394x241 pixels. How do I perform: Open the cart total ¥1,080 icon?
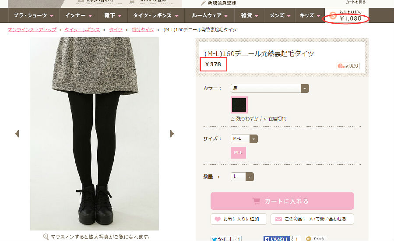click(x=333, y=16)
